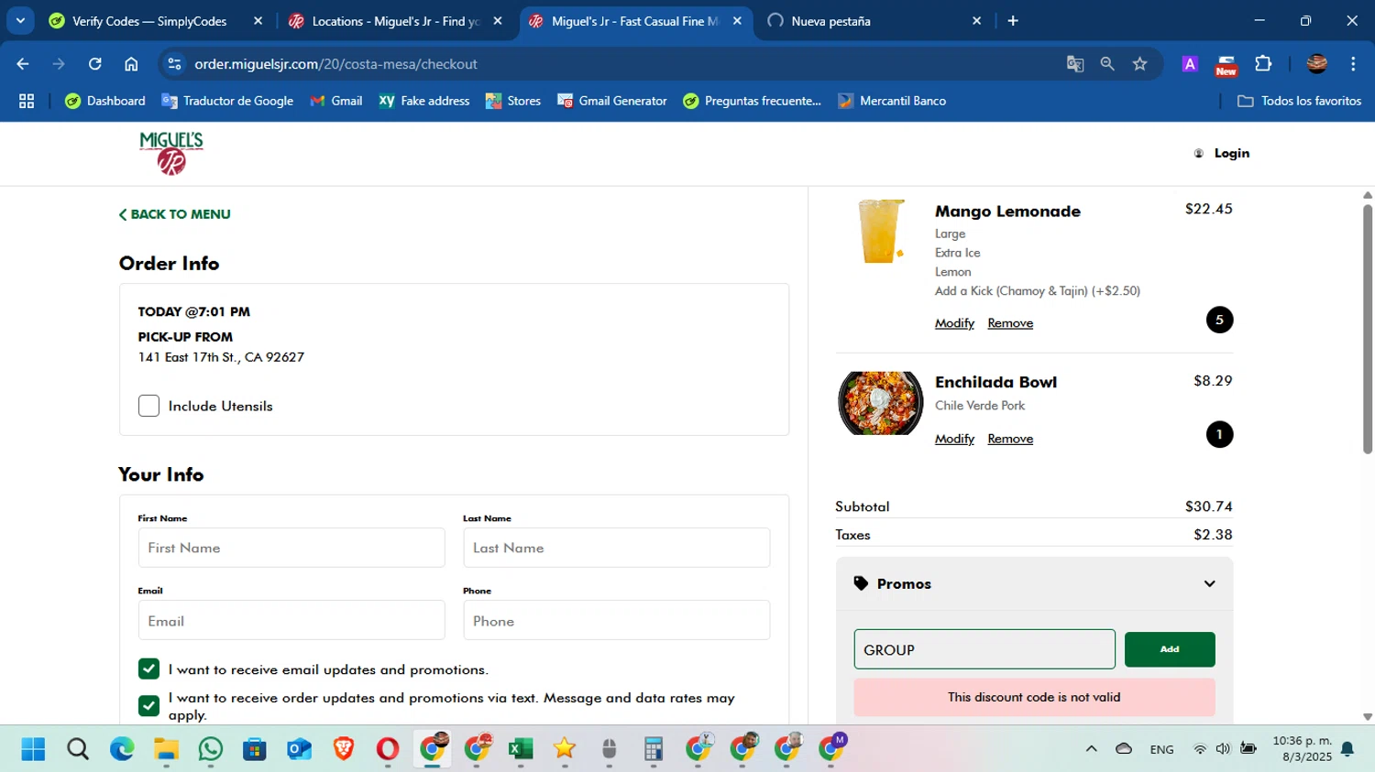The image size is (1375, 772).
Task: Click the zoom magnifier icon in address bar
Action: click(1107, 64)
